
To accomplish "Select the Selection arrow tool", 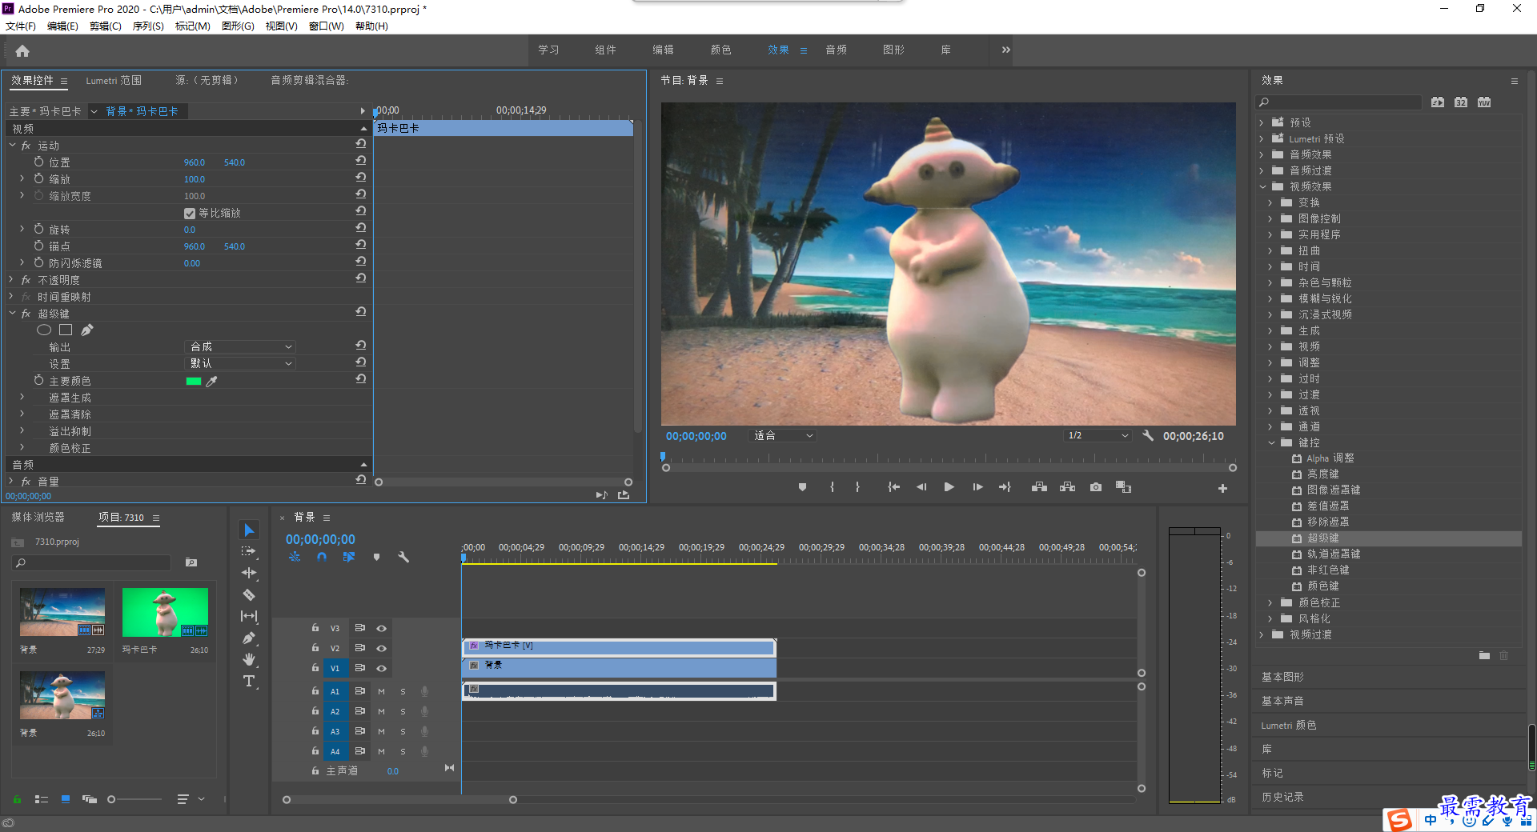I will (x=249, y=530).
